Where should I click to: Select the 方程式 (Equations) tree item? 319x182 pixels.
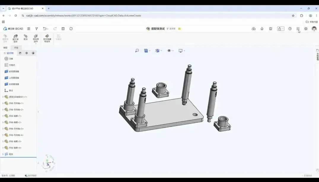pos(12,65)
